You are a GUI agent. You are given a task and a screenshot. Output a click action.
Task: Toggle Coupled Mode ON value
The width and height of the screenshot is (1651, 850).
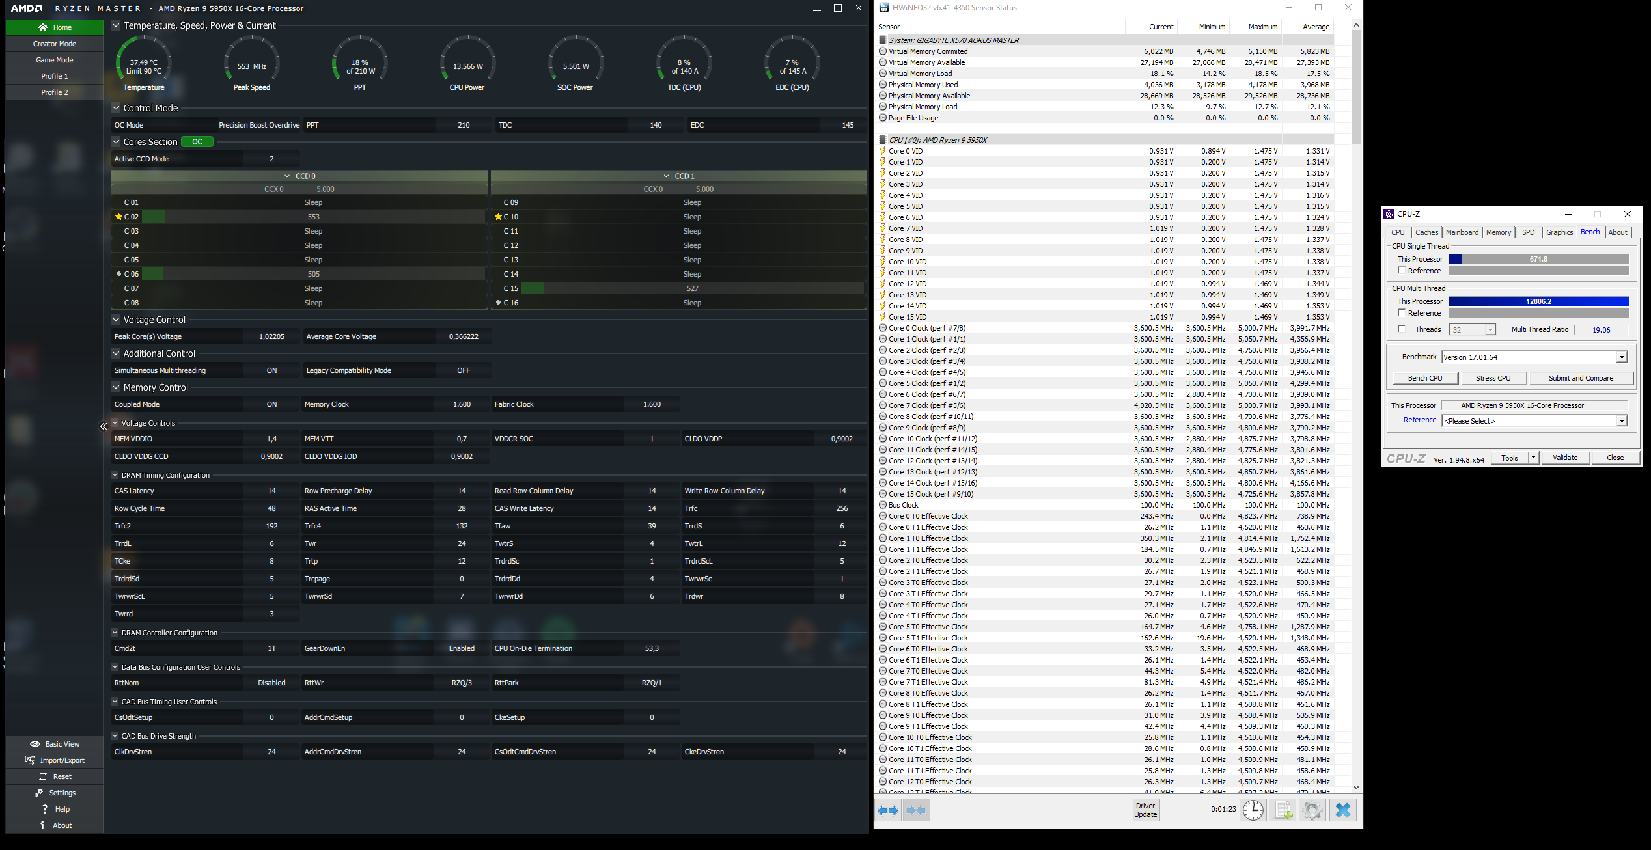271,404
